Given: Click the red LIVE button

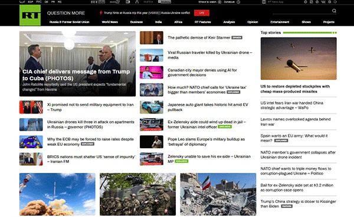Looking at the screenshot, I should coord(202,13).
